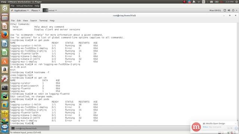The height and width of the screenshot is (134, 239).
Task: Open the terminal Edit menu
Action: coord(19,20)
